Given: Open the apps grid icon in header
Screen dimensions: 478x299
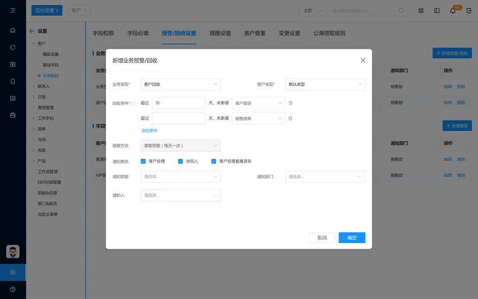Looking at the screenshot, I should coord(421,11).
